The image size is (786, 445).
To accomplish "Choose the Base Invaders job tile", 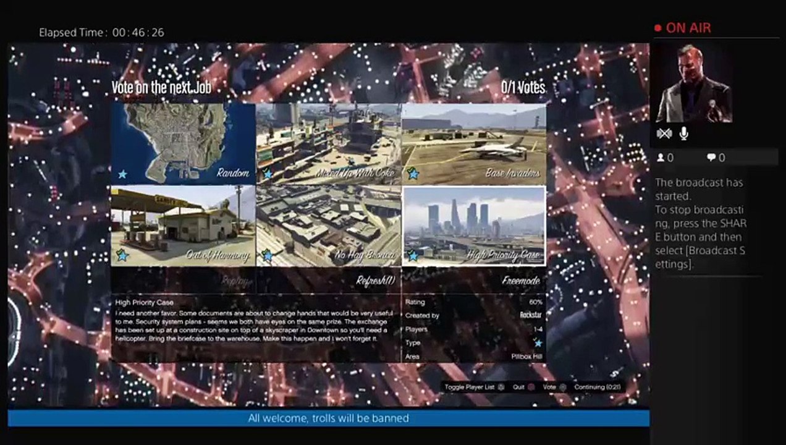I will click(474, 143).
